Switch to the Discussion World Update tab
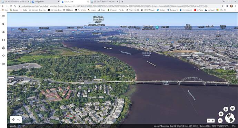 tap(16, 2)
